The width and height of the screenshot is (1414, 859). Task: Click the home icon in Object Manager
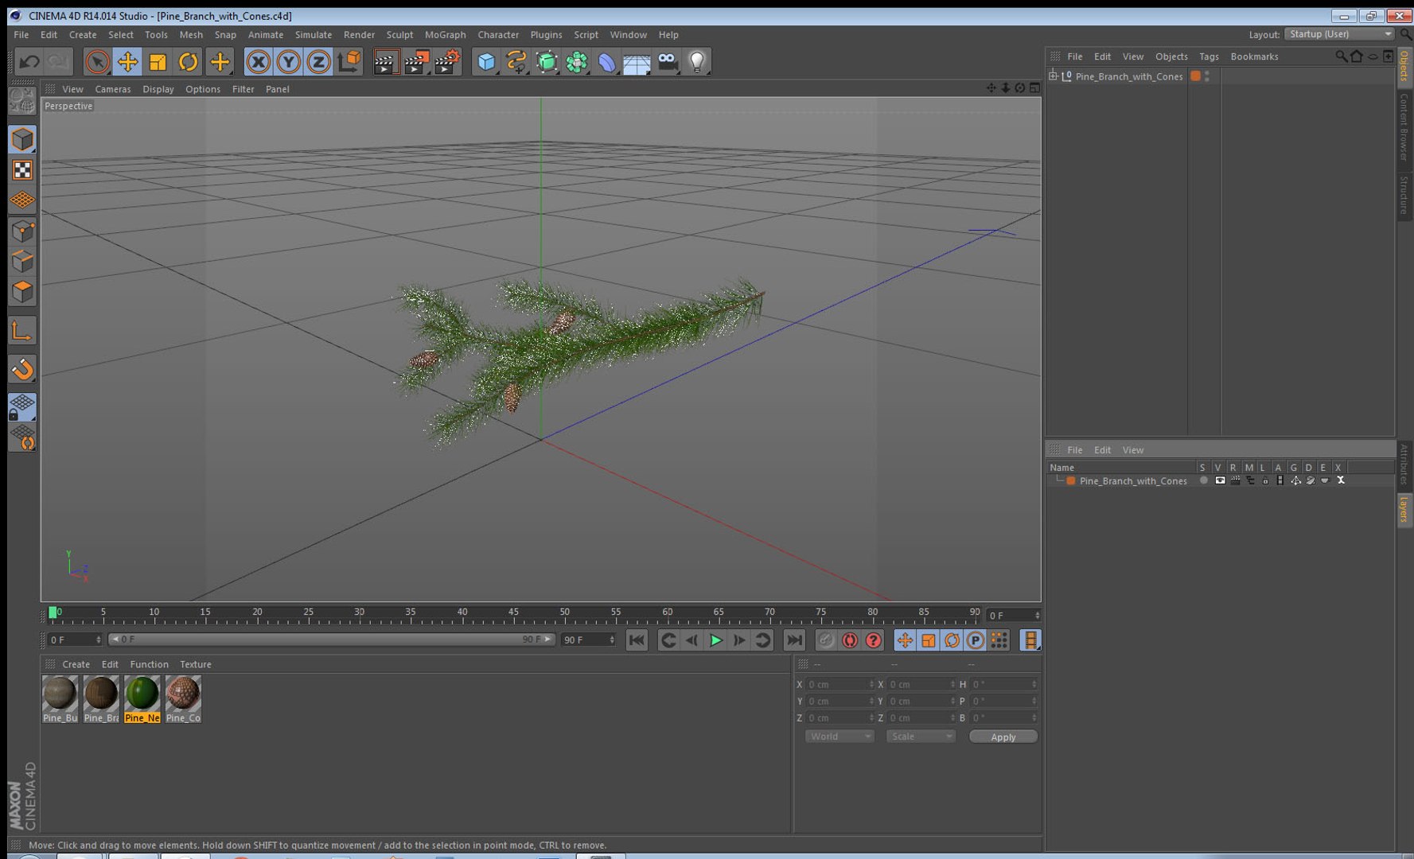click(x=1357, y=56)
